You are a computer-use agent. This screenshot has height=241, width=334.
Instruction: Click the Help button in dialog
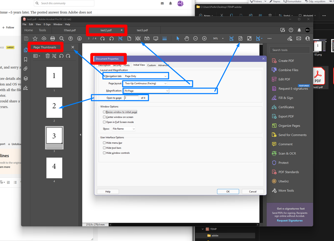tap(108, 192)
